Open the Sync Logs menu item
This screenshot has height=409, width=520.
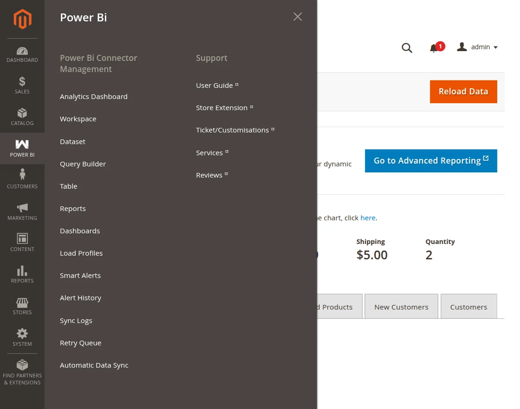tap(76, 321)
